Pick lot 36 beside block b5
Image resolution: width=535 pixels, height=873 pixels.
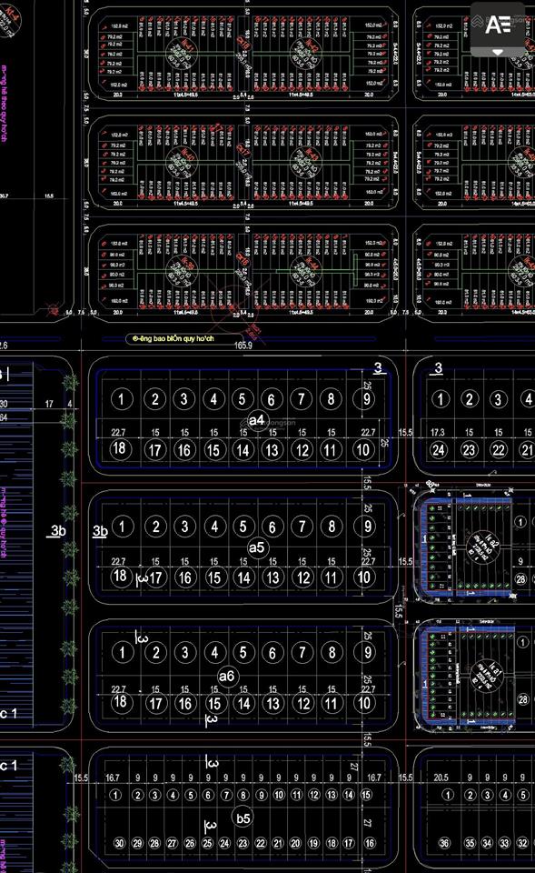pos(444,843)
